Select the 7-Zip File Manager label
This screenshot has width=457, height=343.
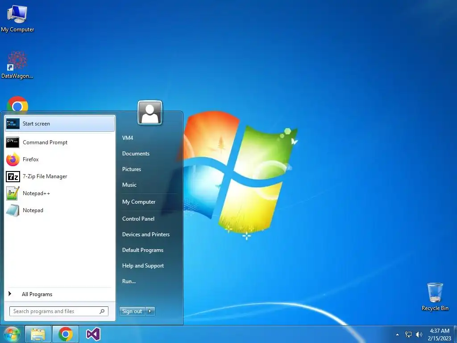45,176
